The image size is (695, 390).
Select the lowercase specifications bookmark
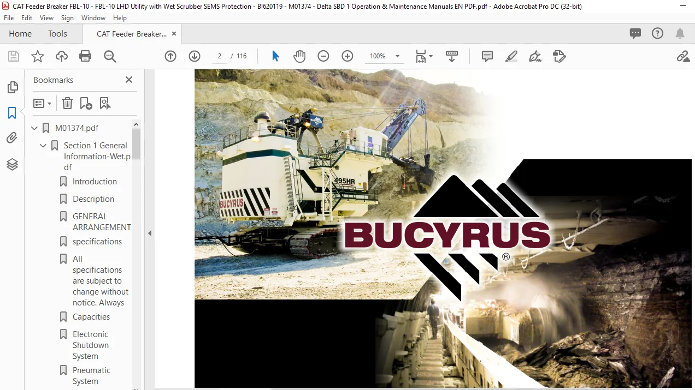click(x=97, y=242)
